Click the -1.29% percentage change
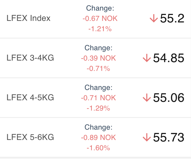 tap(99, 108)
